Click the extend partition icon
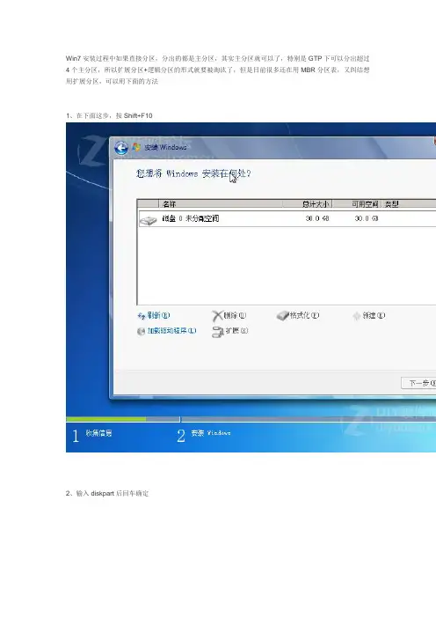The image size is (436, 618). tap(218, 332)
